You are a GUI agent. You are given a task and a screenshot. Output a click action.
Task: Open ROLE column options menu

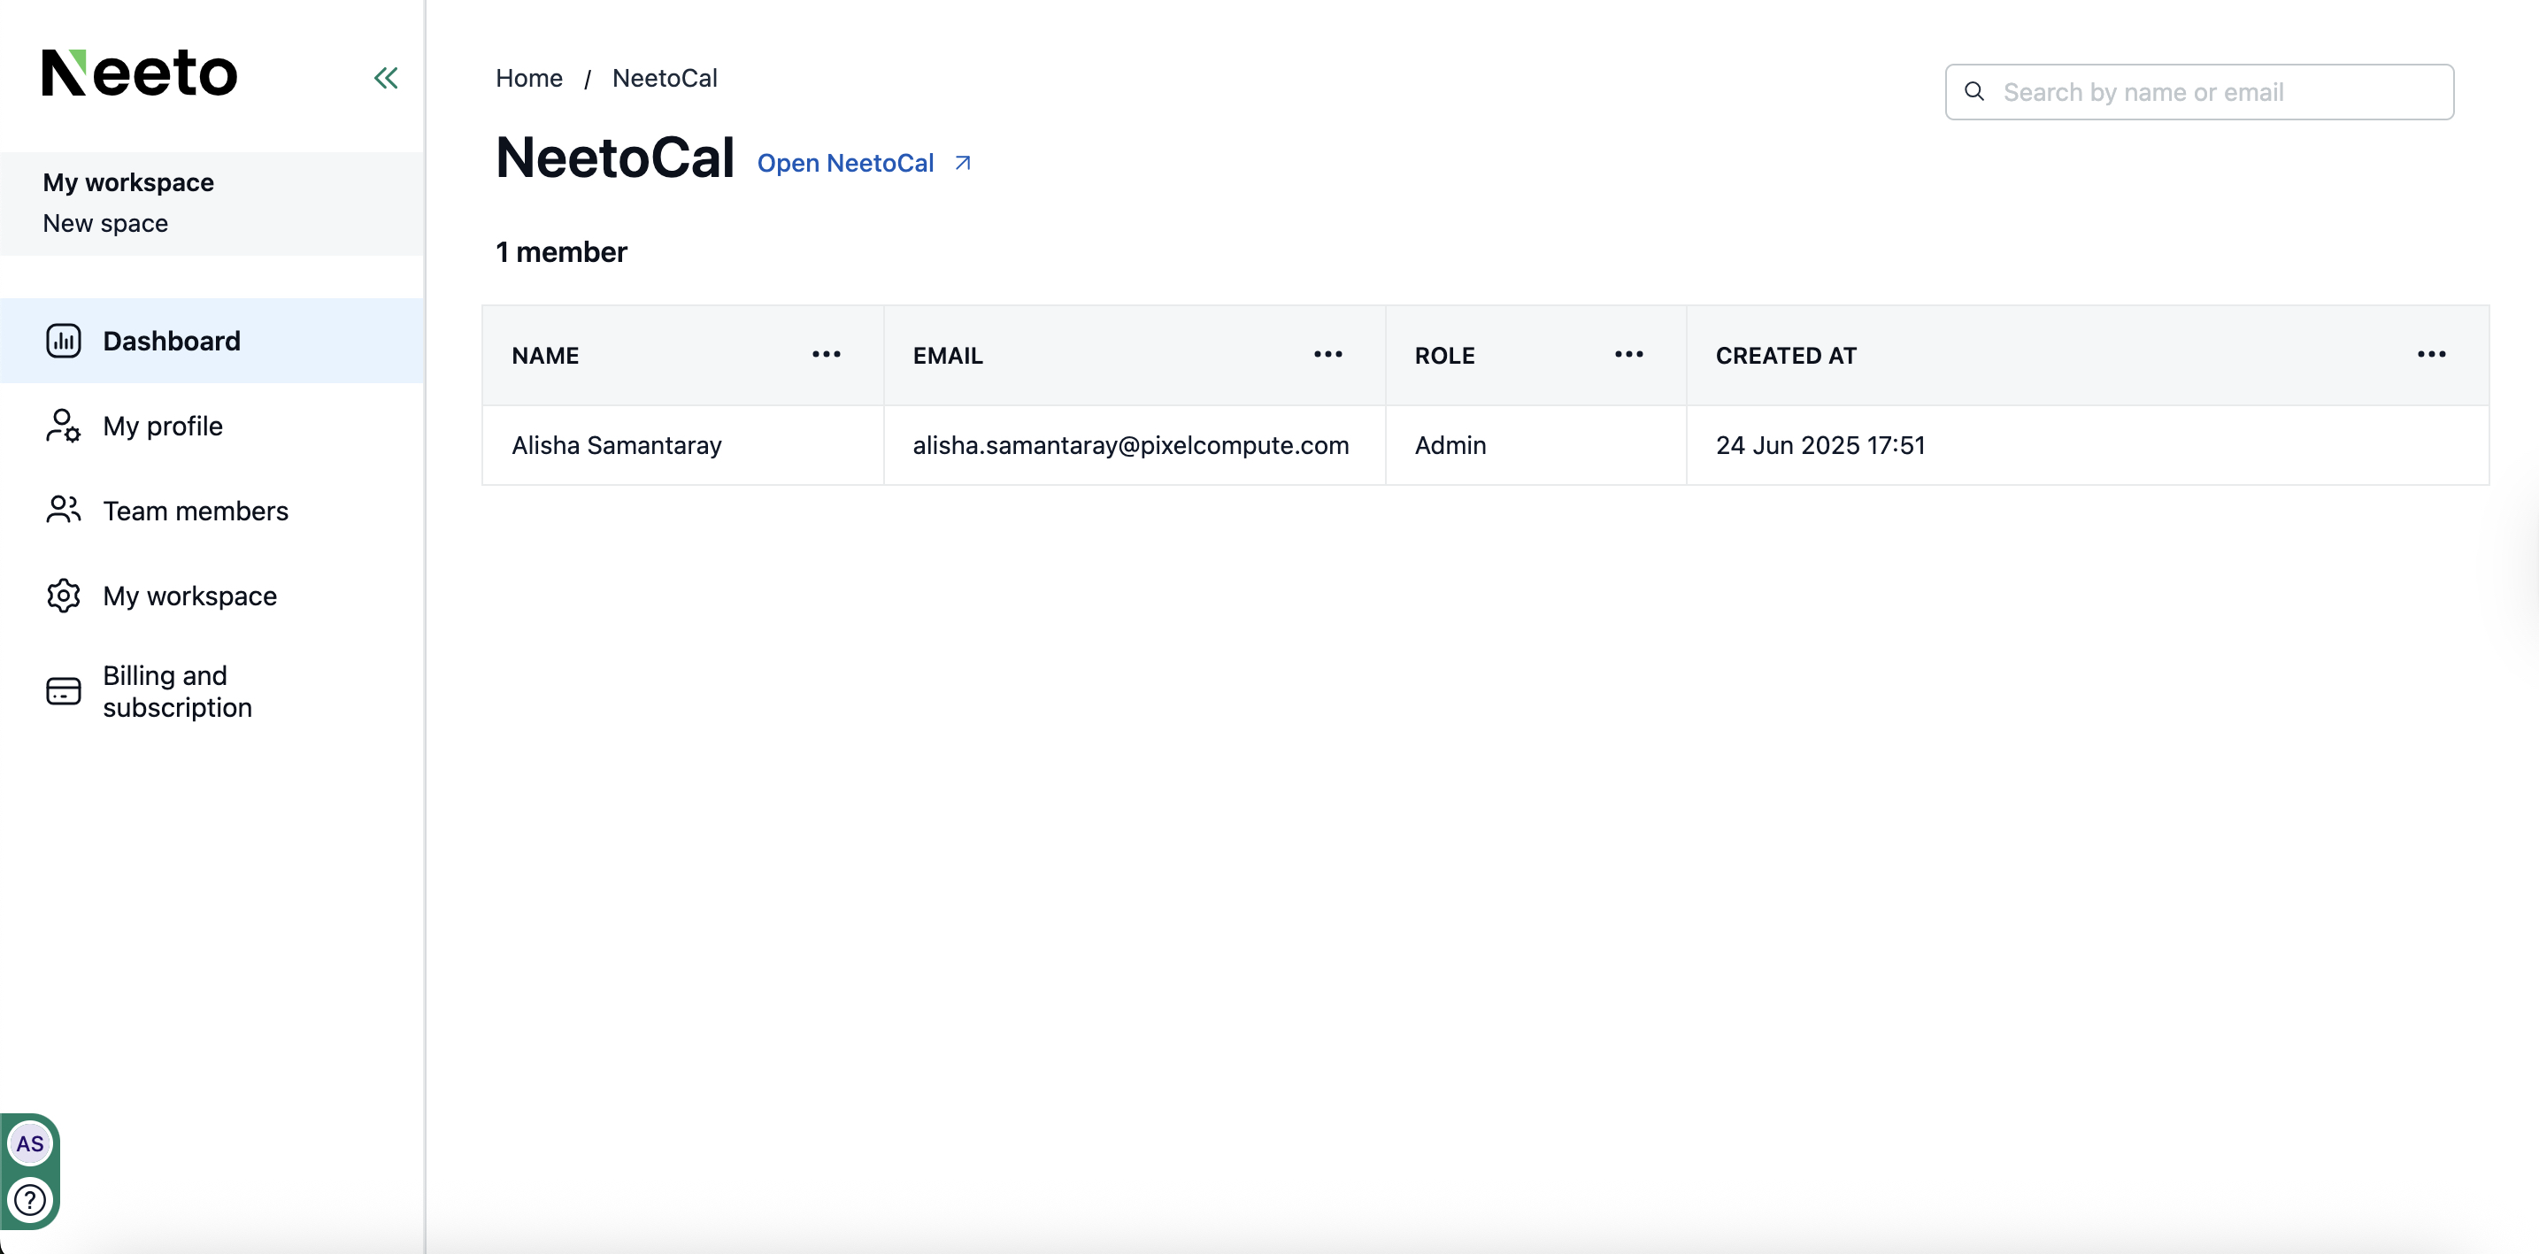pos(1628,354)
